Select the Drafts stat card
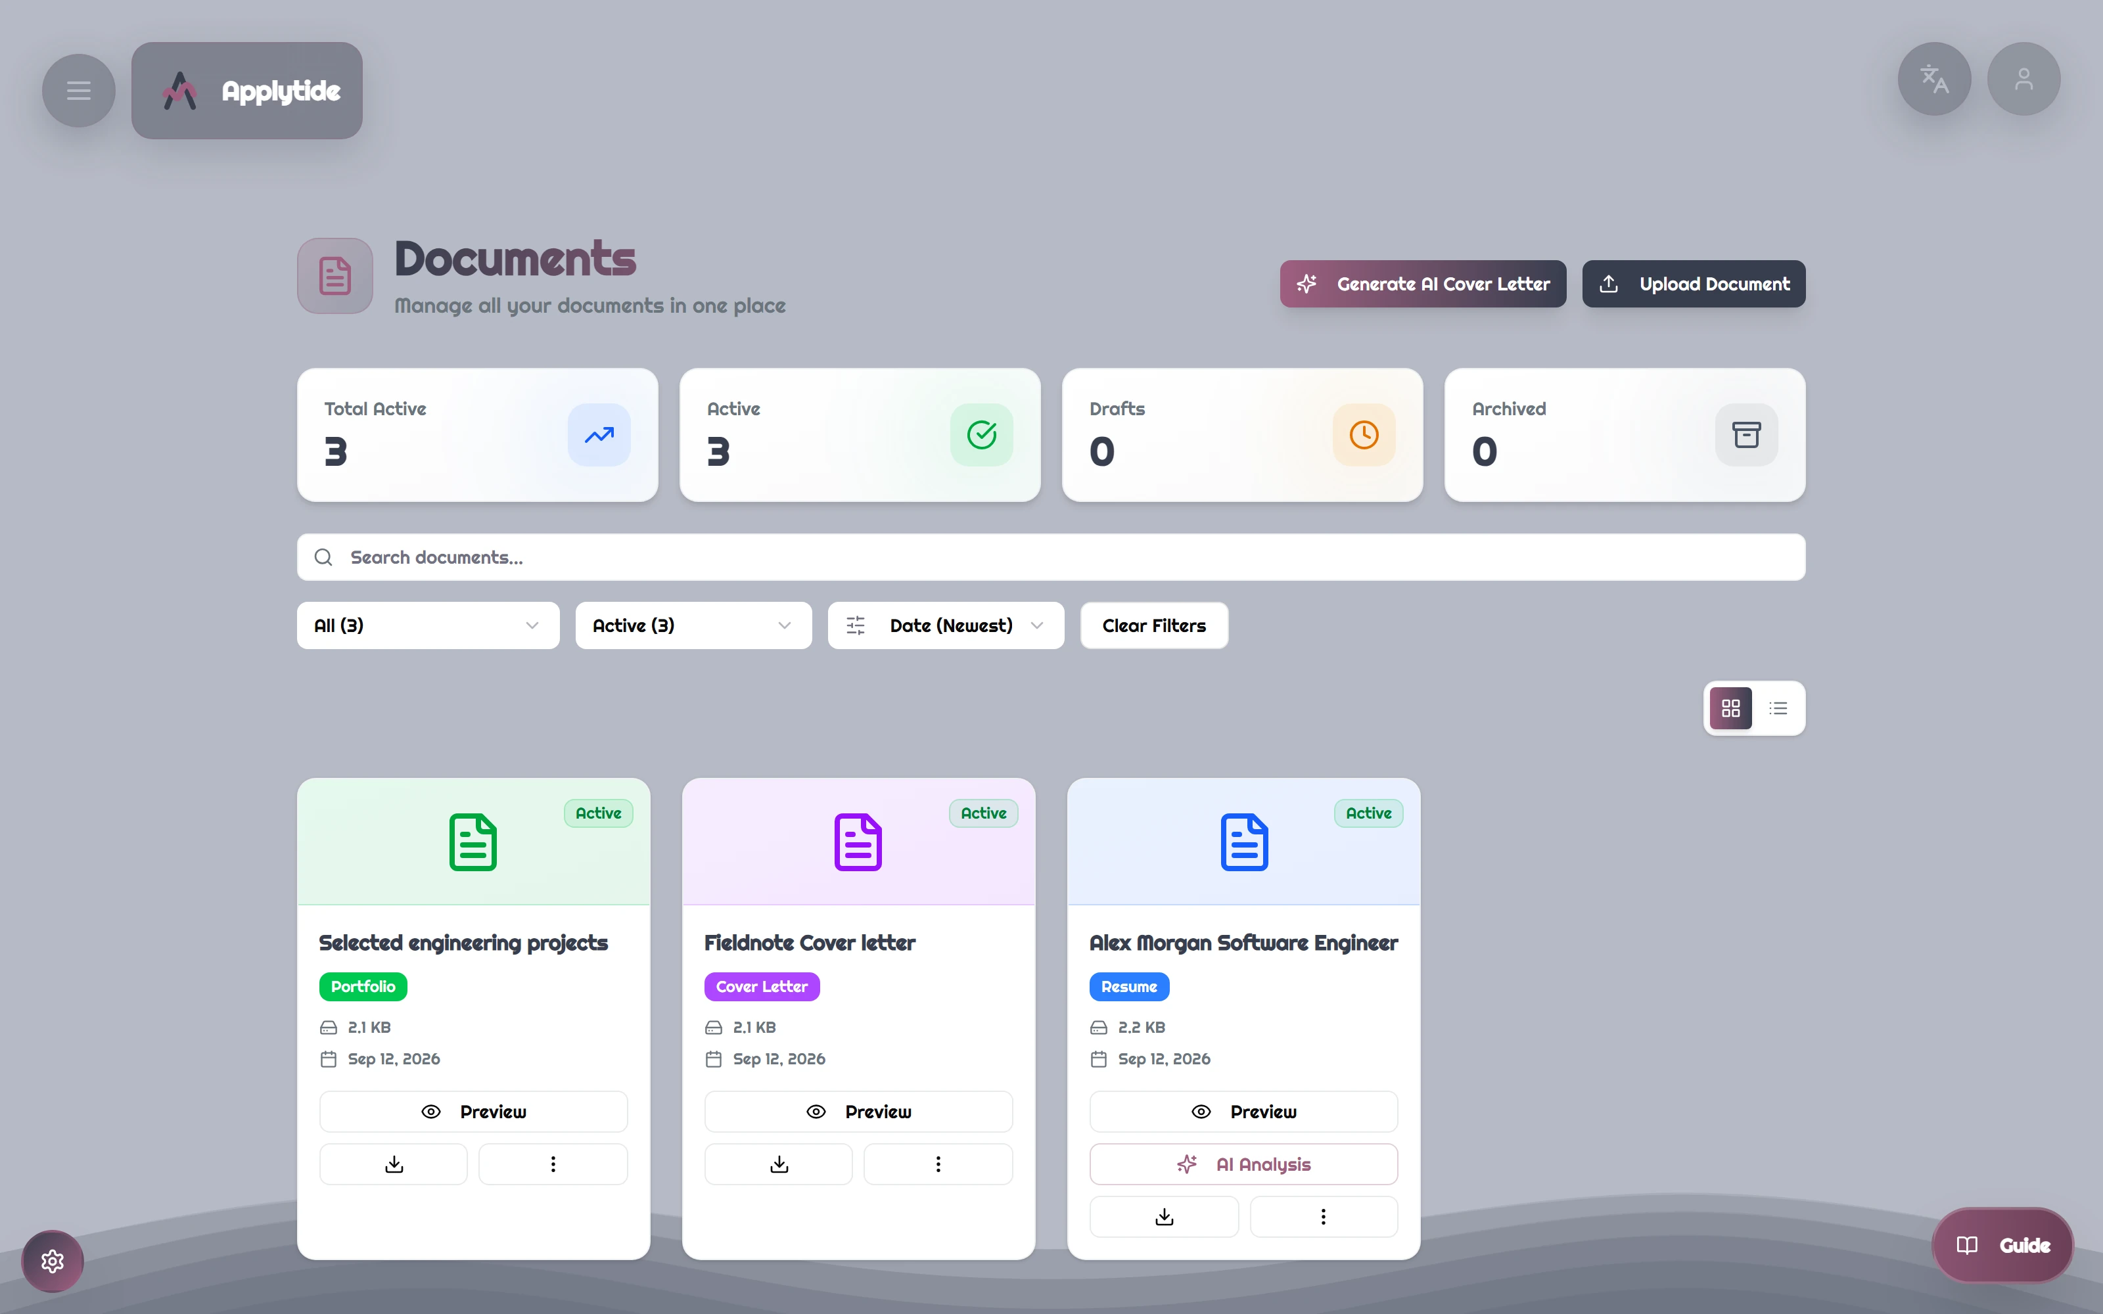 1243,434
